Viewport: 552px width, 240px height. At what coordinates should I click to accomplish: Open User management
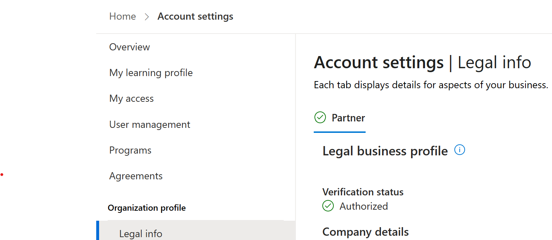pos(150,124)
